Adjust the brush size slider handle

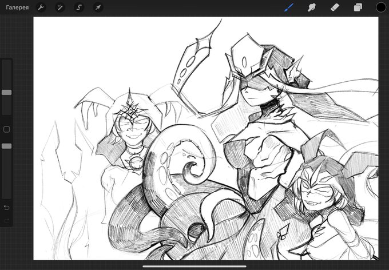(x=7, y=92)
